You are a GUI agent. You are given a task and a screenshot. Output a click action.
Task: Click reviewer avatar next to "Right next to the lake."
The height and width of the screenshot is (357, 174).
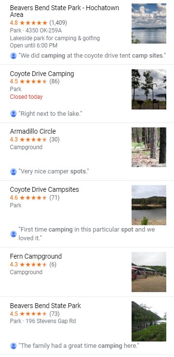(13, 114)
